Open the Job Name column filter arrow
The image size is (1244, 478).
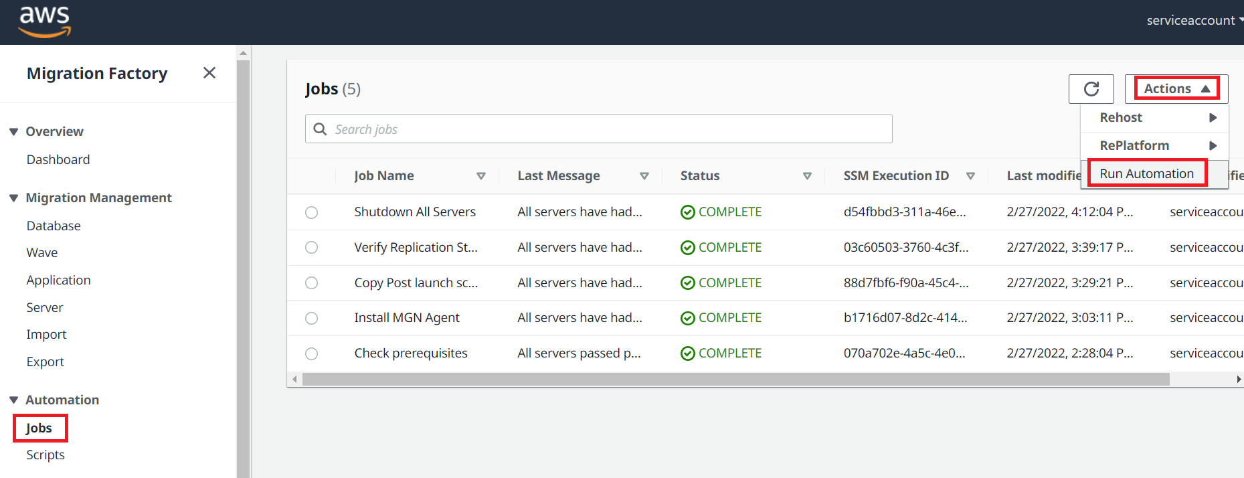[x=480, y=176]
